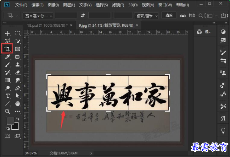Select the Move tool
The image size is (230, 157).
[x=8, y=33]
